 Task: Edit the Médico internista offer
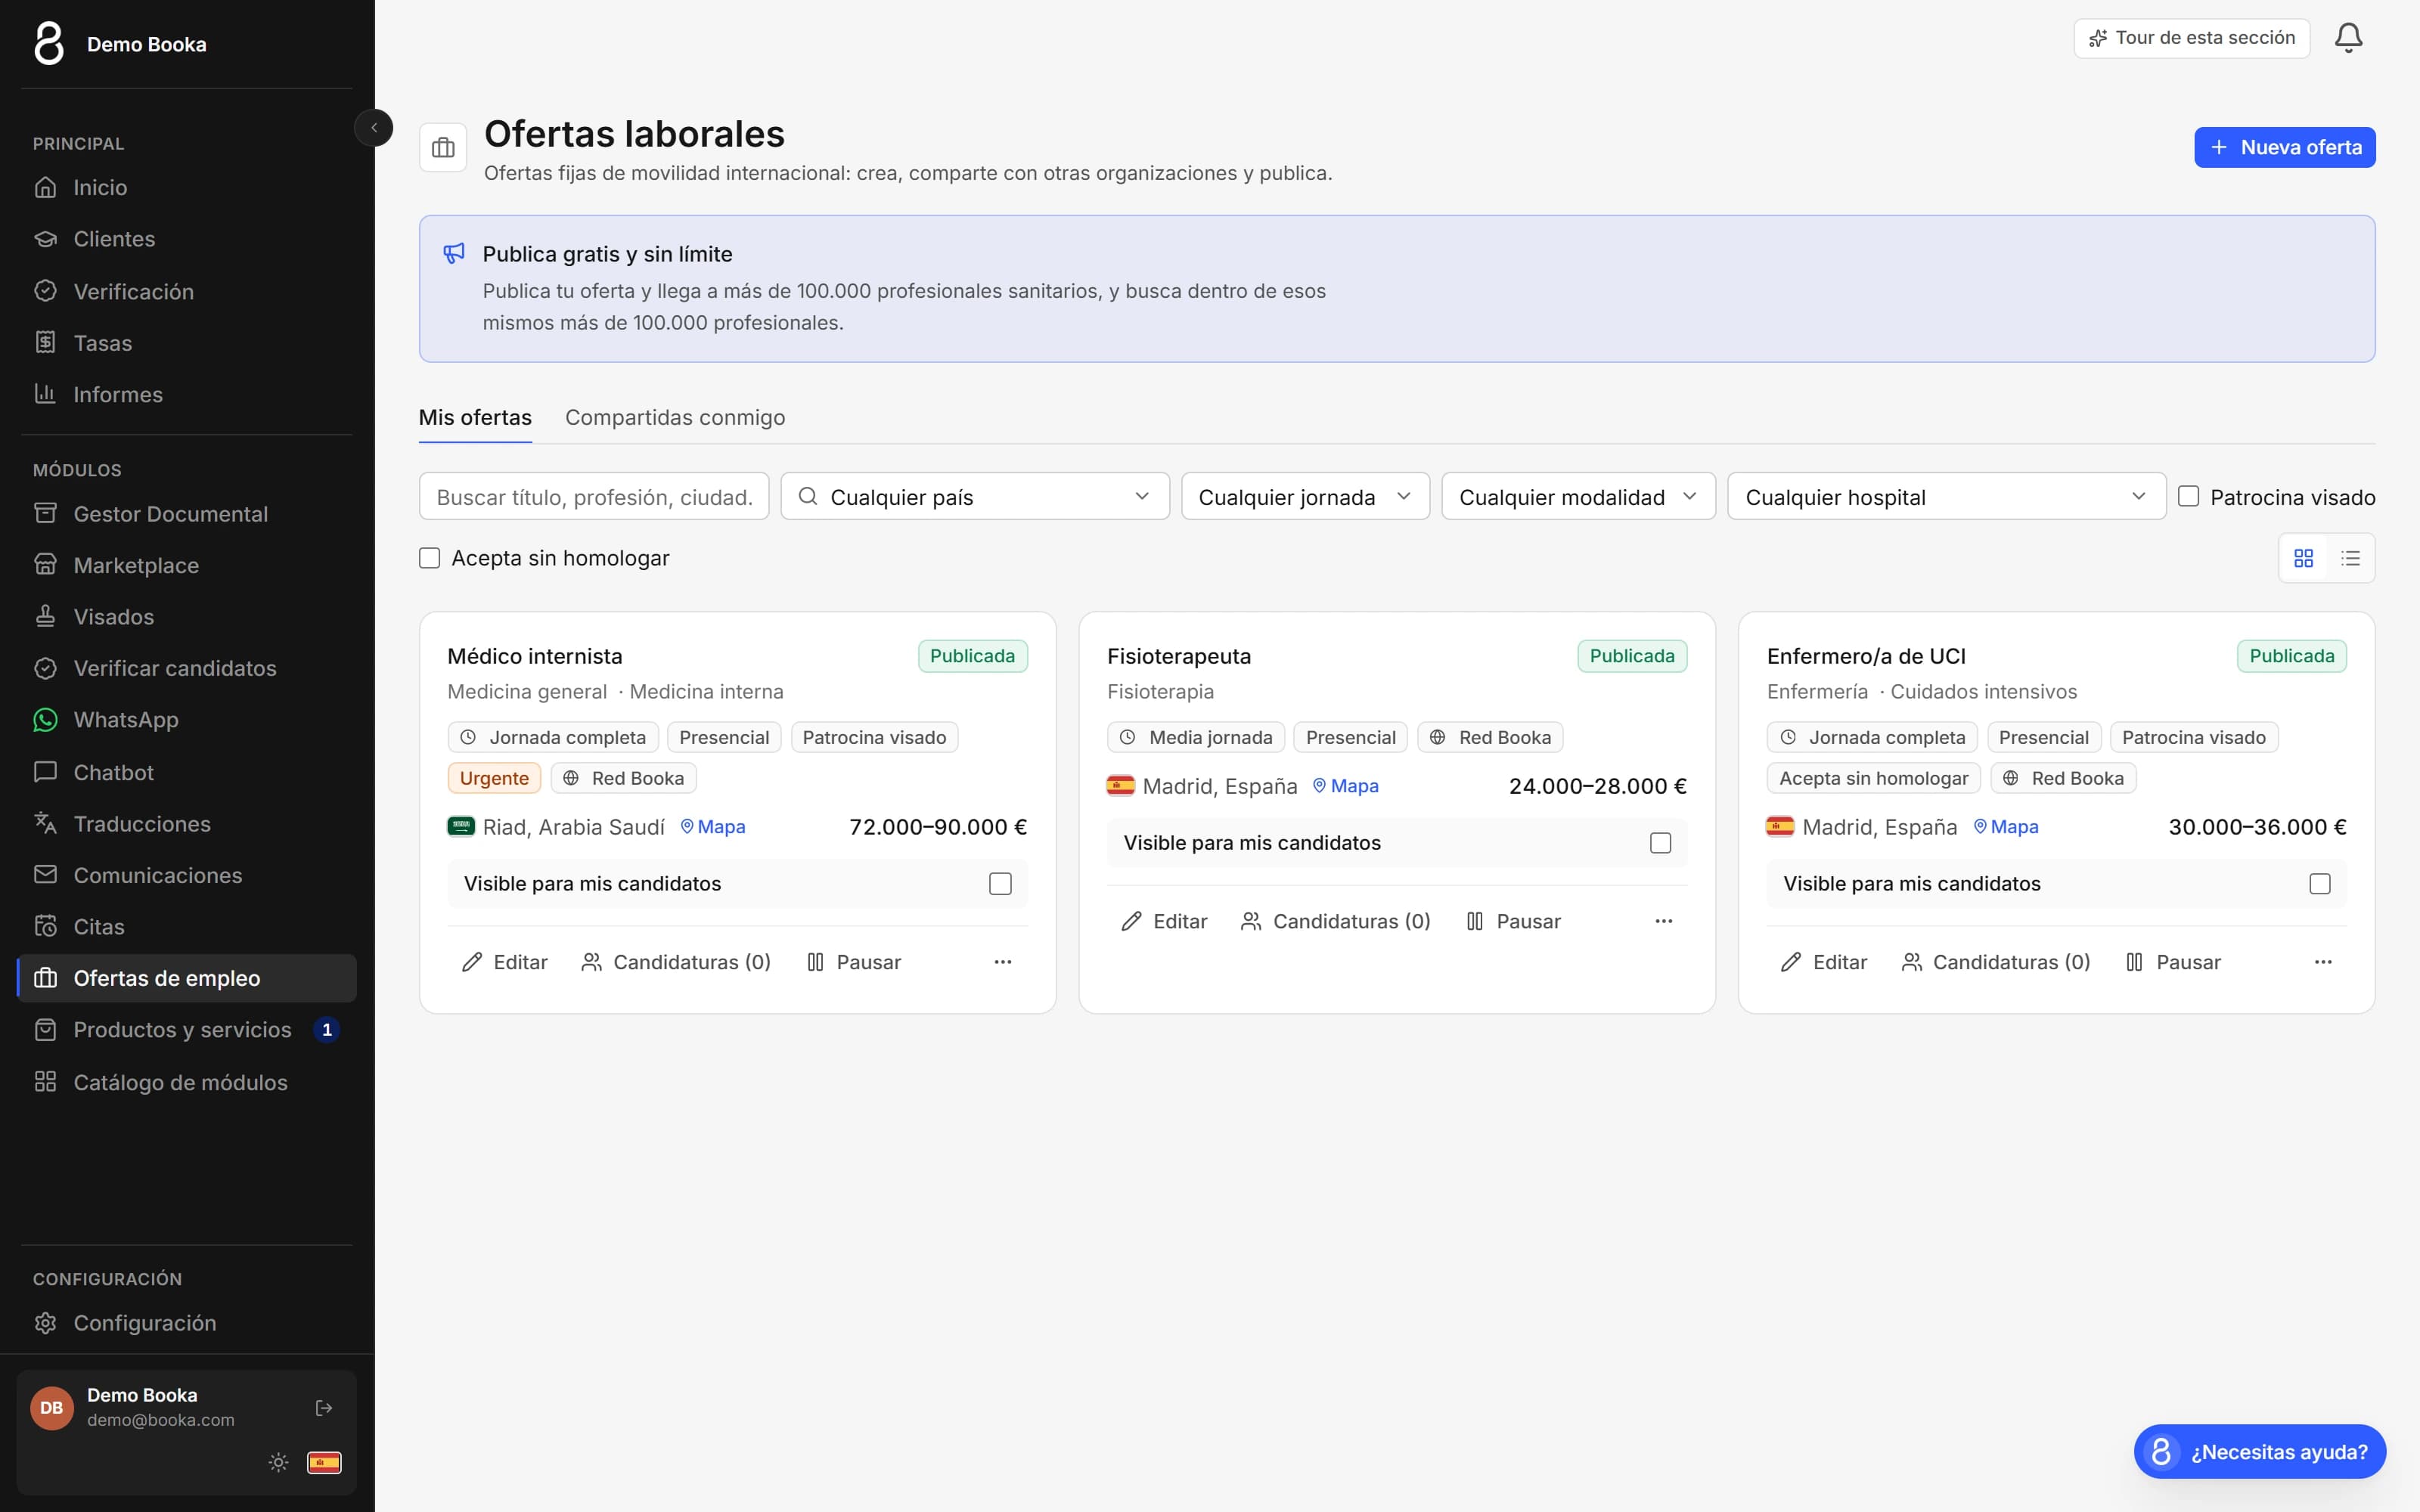pos(504,962)
